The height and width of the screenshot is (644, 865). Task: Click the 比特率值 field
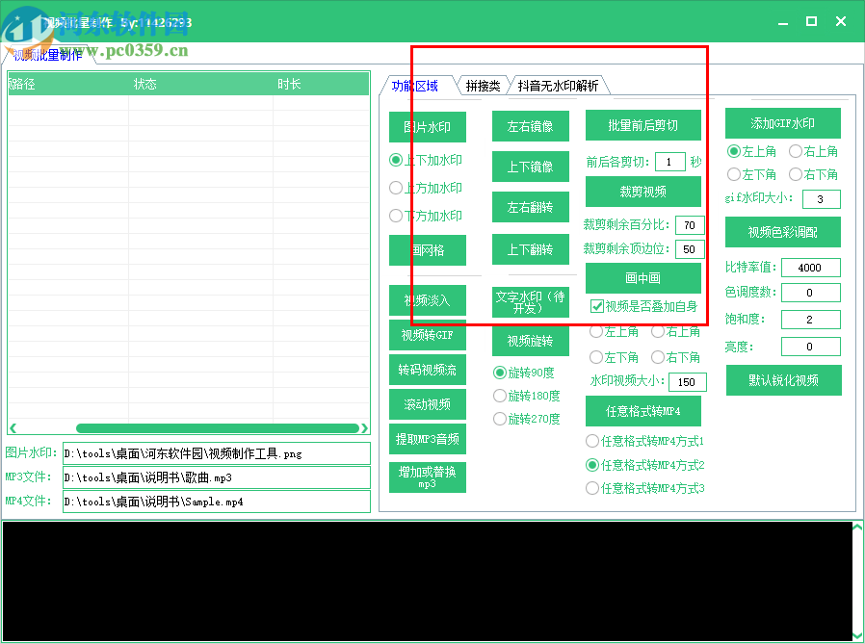click(810, 268)
